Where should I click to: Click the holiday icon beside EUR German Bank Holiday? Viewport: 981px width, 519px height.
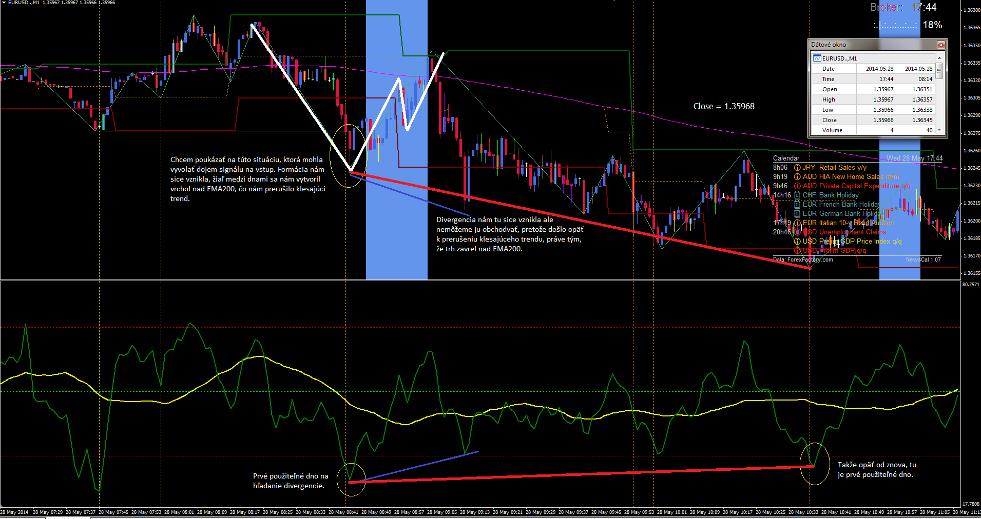pos(797,214)
